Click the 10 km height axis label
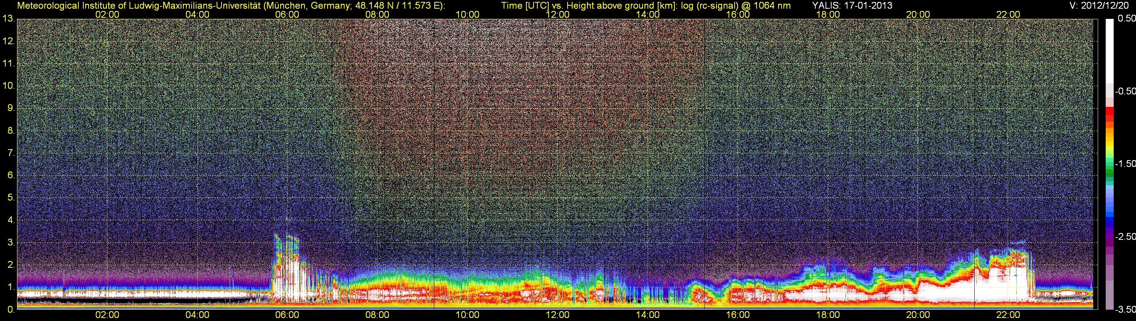The height and width of the screenshot is (321, 1136). [x=8, y=86]
